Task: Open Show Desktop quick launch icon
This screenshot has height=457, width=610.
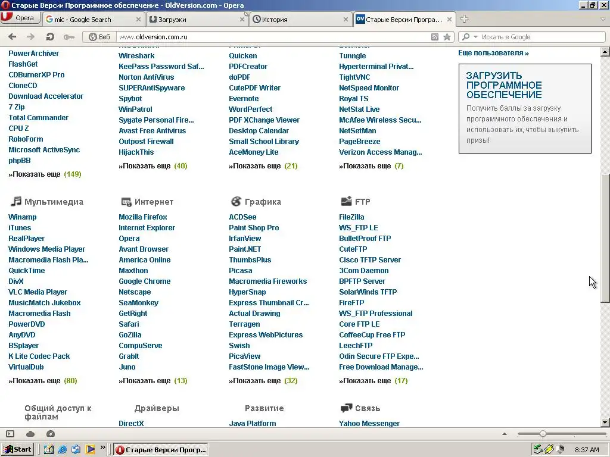Action: (48, 449)
